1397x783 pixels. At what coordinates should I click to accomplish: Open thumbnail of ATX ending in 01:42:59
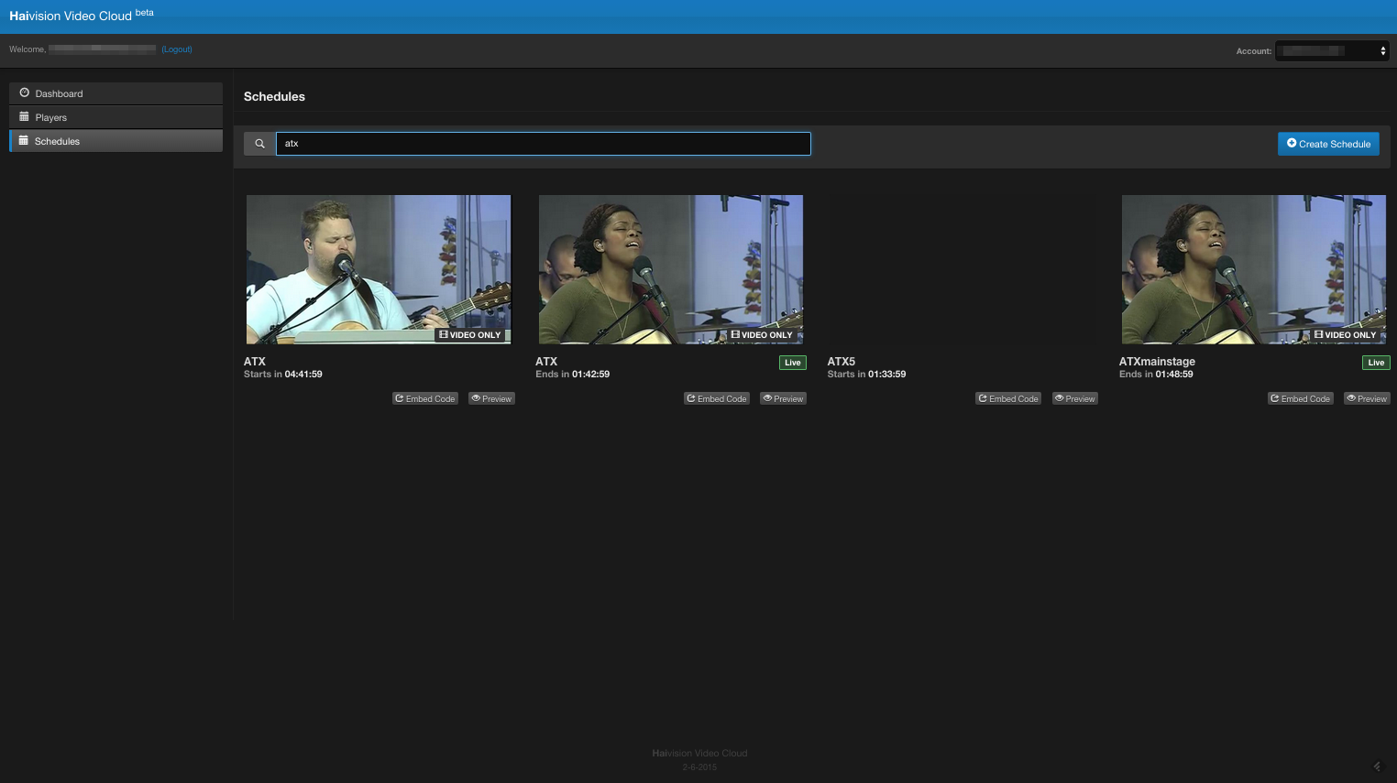[x=671, y=269]
